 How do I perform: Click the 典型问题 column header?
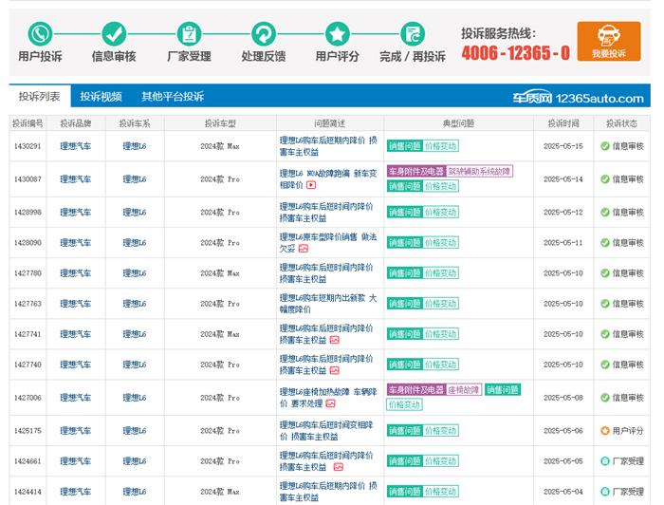[458, 123]
